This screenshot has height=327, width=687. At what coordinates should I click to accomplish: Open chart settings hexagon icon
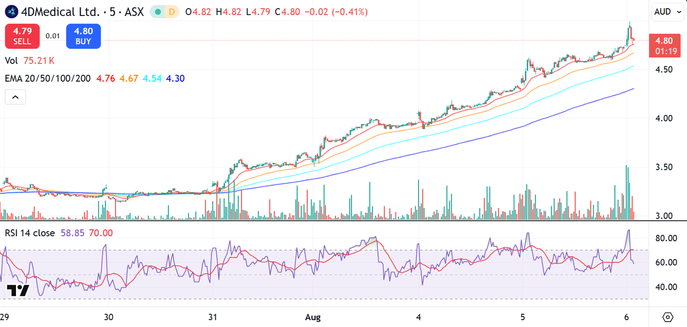[x=668, y=317]
